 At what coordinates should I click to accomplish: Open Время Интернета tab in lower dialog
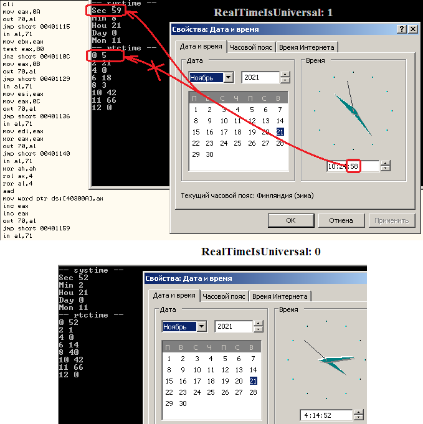coord(280,296)
